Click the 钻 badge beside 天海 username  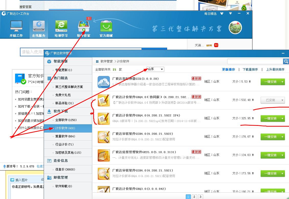point(216,45)
